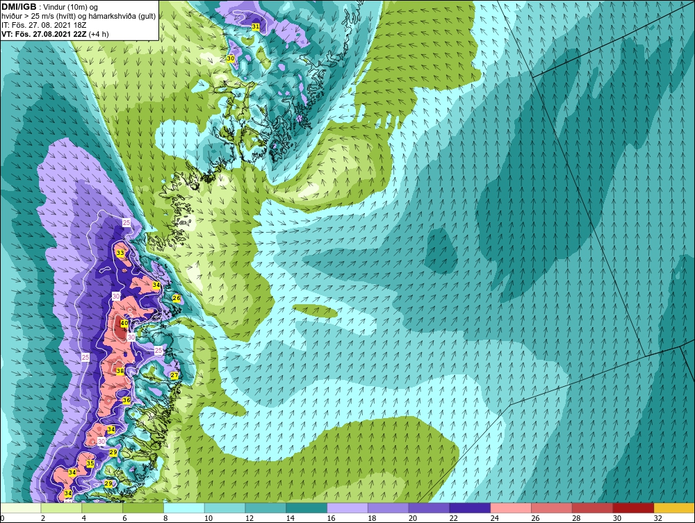The width and height of the screenshot is (695, 523).
Task: Select legend swatch between 6 and 8
Action: click(x=143, y=508)
